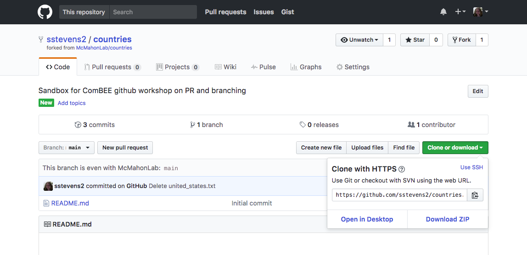Screen dimensions: 527x255
Task: Click the green New topics badge
Action: (x=46, y=103)
